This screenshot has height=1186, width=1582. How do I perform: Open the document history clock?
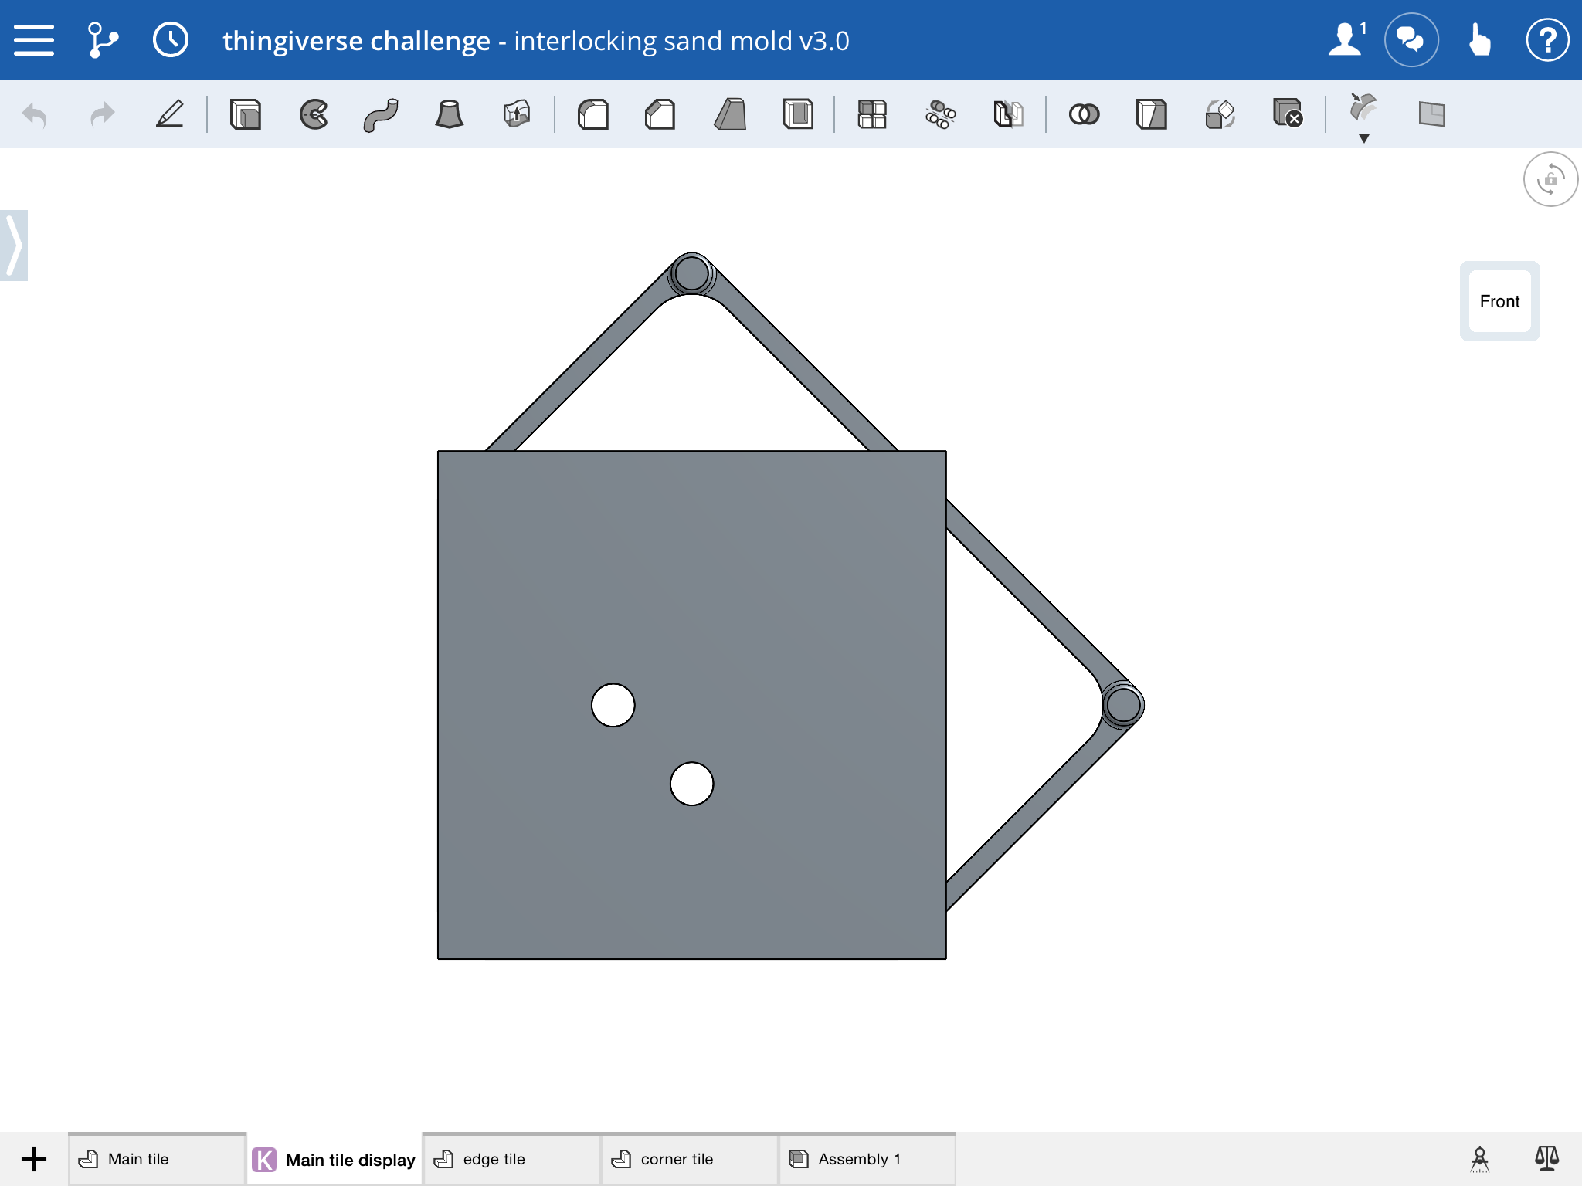coord(170,40)
